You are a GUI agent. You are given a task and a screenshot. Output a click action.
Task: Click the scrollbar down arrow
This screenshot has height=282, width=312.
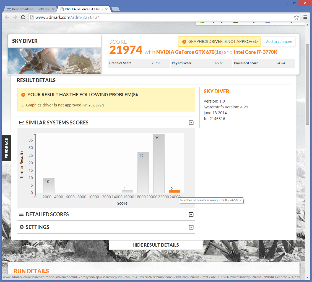[307, 277]
